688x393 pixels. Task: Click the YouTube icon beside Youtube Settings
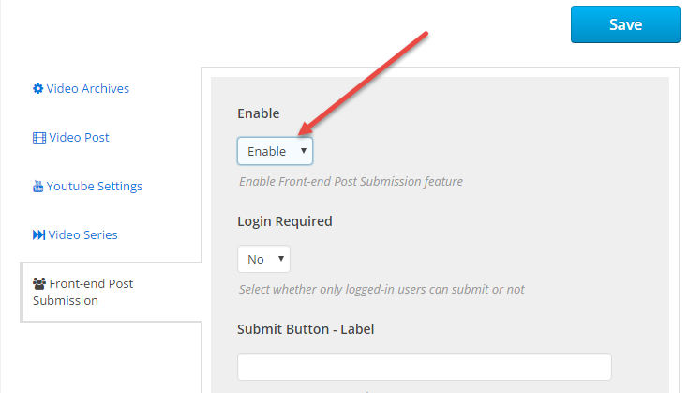coord(38,187)
